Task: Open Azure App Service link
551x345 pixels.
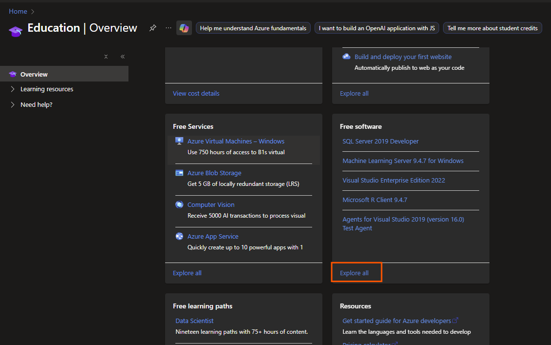Action: click(213, 237)
